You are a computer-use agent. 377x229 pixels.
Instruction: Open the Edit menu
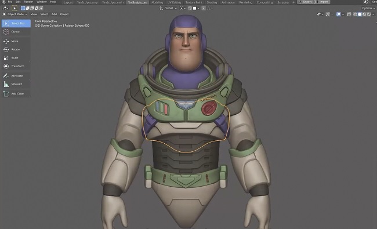pyautogui.click(x=18, y=2)
